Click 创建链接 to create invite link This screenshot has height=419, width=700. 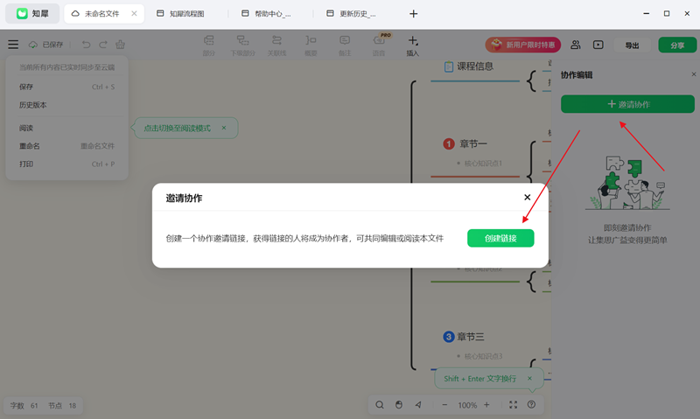point(500,238)
